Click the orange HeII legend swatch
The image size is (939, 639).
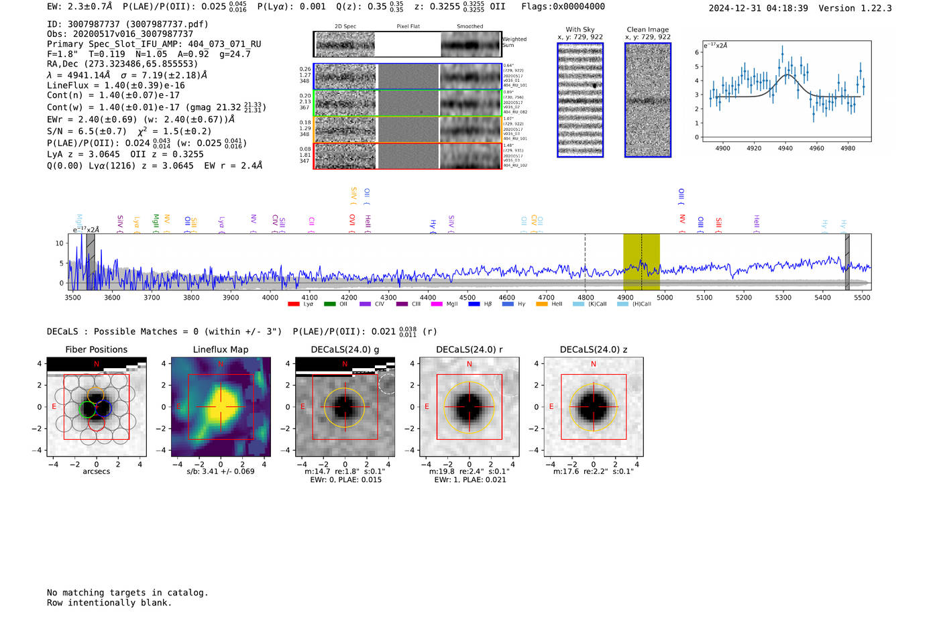pyautogui.click(x=542, y=304)
